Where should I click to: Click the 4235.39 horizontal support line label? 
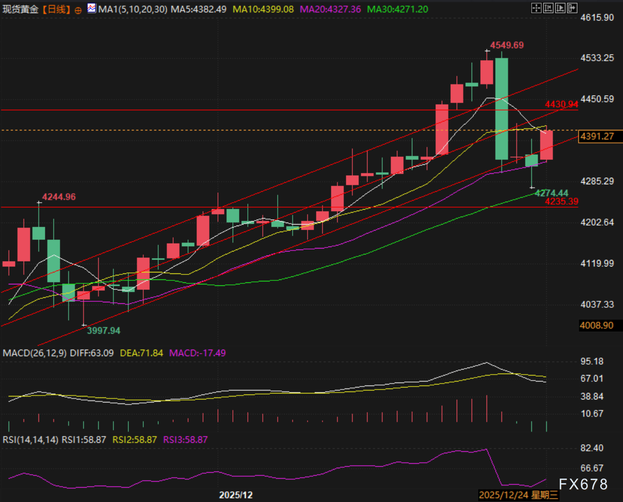point(561,202)
